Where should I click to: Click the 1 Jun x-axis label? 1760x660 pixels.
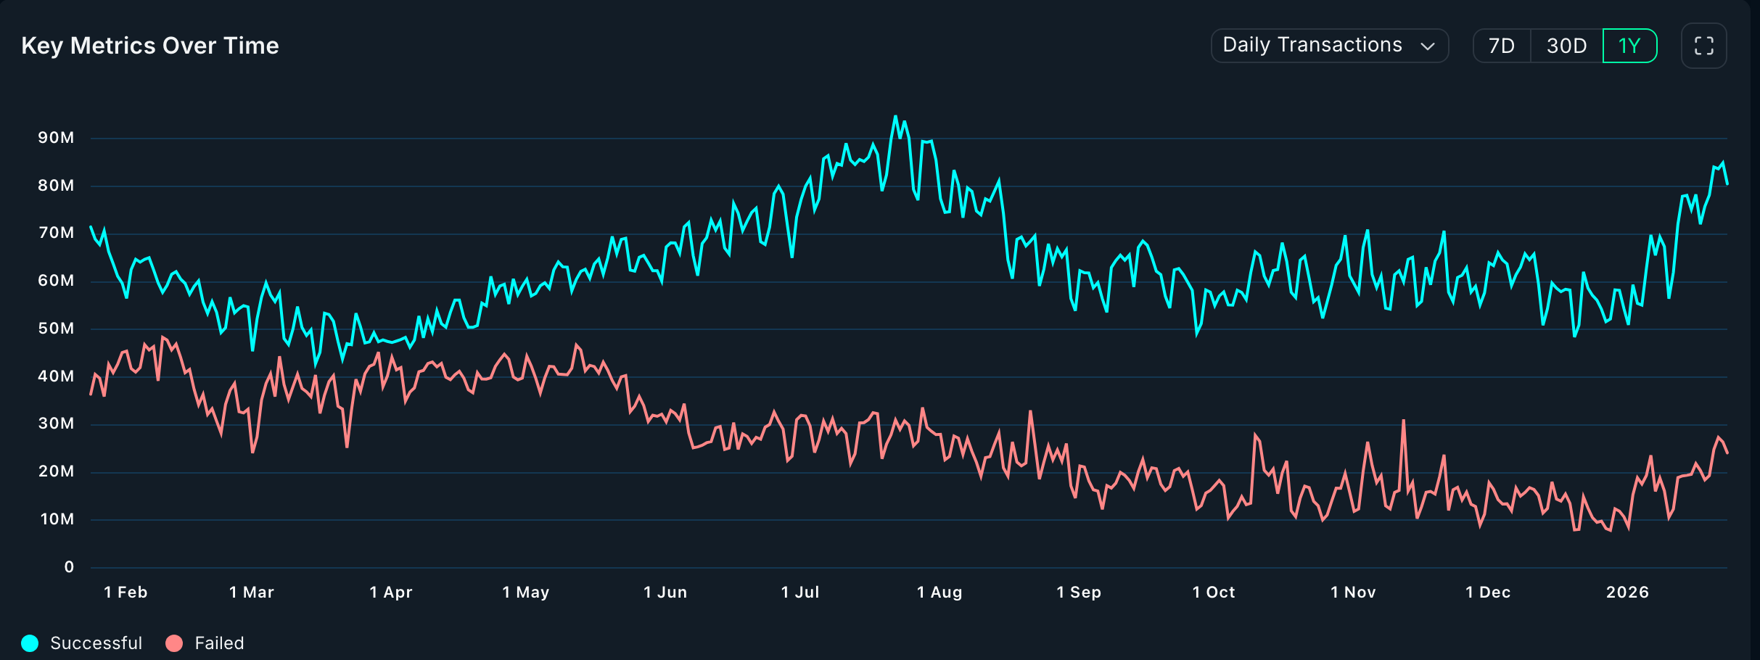pyautogui.click(x=665, y=593)
